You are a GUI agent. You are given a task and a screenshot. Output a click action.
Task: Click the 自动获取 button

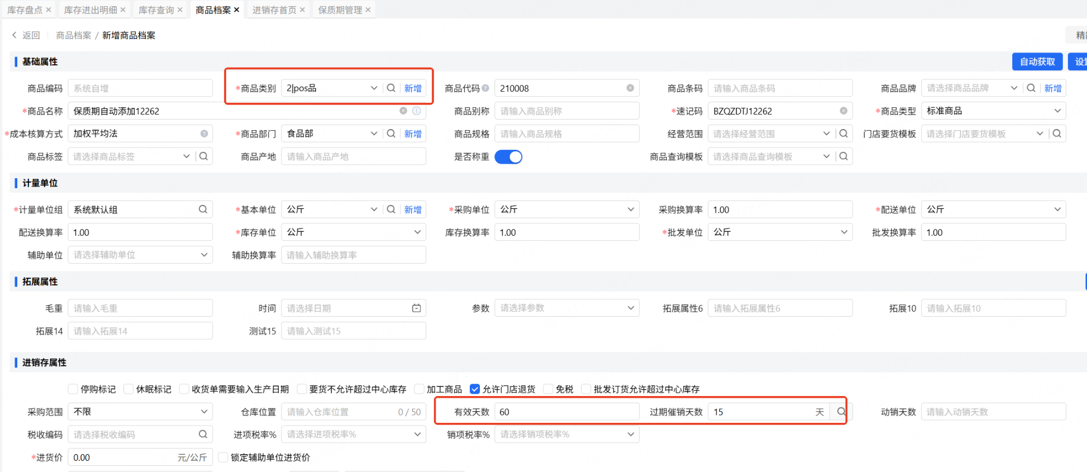pyautogui.click(x=1037, y=61)
